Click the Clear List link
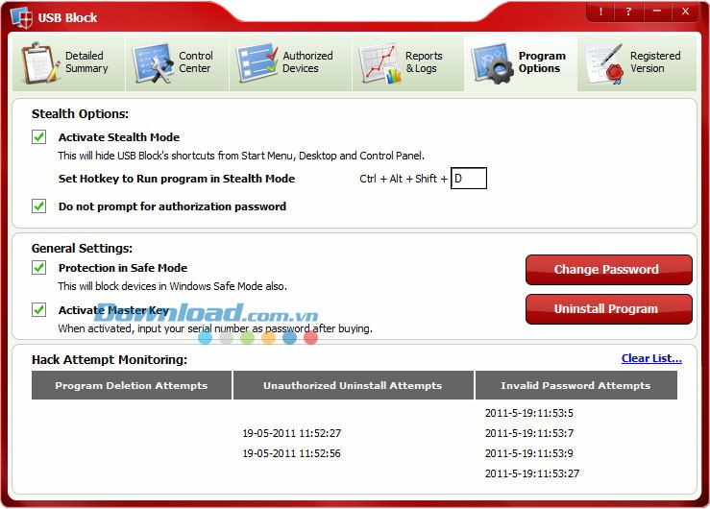The height and width of the screenshot is (509, 710). tap(651, 358)
